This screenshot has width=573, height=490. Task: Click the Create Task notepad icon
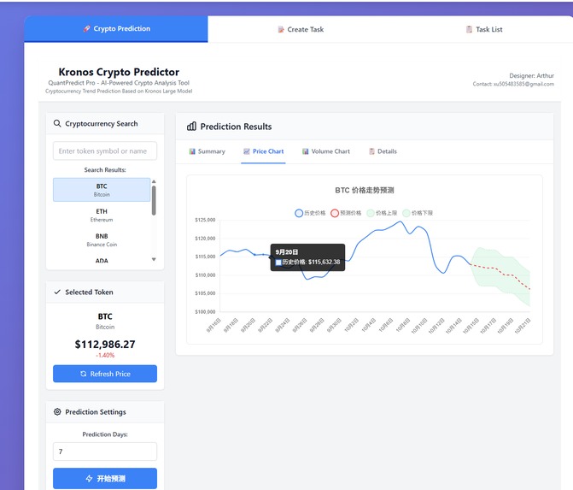tap(281, 29)
